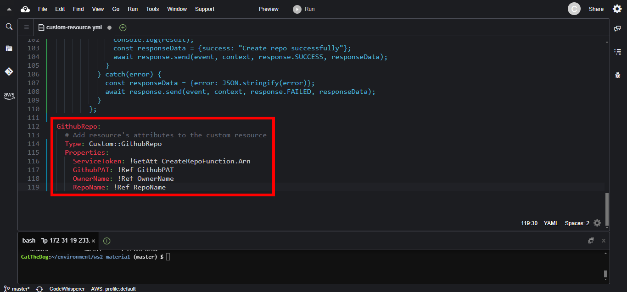Click the Share button
Image resolution: width=627 pixels, height=292 pixels.
tap(596, 9)
